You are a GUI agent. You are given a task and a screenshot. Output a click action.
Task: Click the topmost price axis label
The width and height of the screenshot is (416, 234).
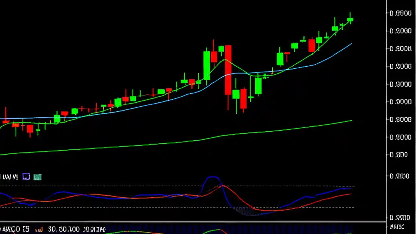click(400, 13)
